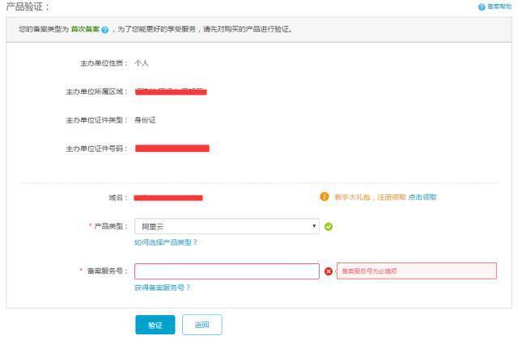
Task: Open the 如何选择产品类型? link
Action: [x=166, y=242]
